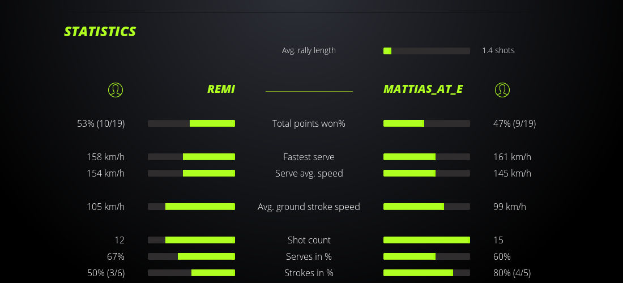Select the REMI player name
623x283 pixels.
click(221, 89)
